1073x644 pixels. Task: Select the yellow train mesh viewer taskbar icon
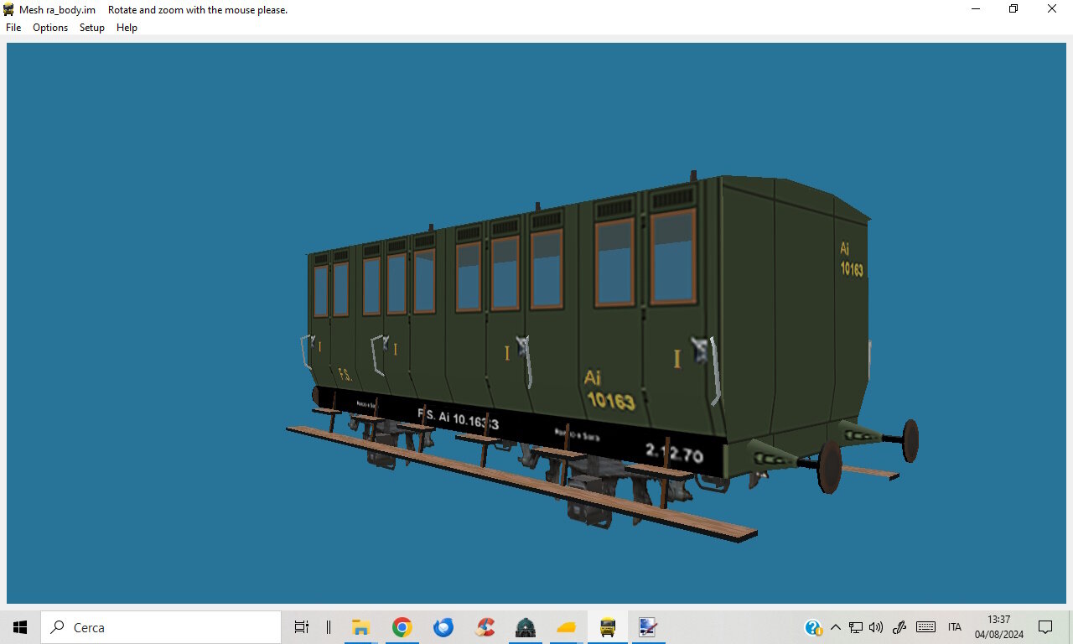tap(608, 627)
